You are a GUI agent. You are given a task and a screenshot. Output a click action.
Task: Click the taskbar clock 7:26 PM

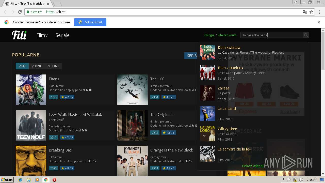coord(312,180)
